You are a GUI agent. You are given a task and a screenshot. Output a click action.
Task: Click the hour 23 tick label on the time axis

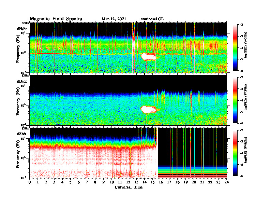pyautogui.click(x=219, y=182)
